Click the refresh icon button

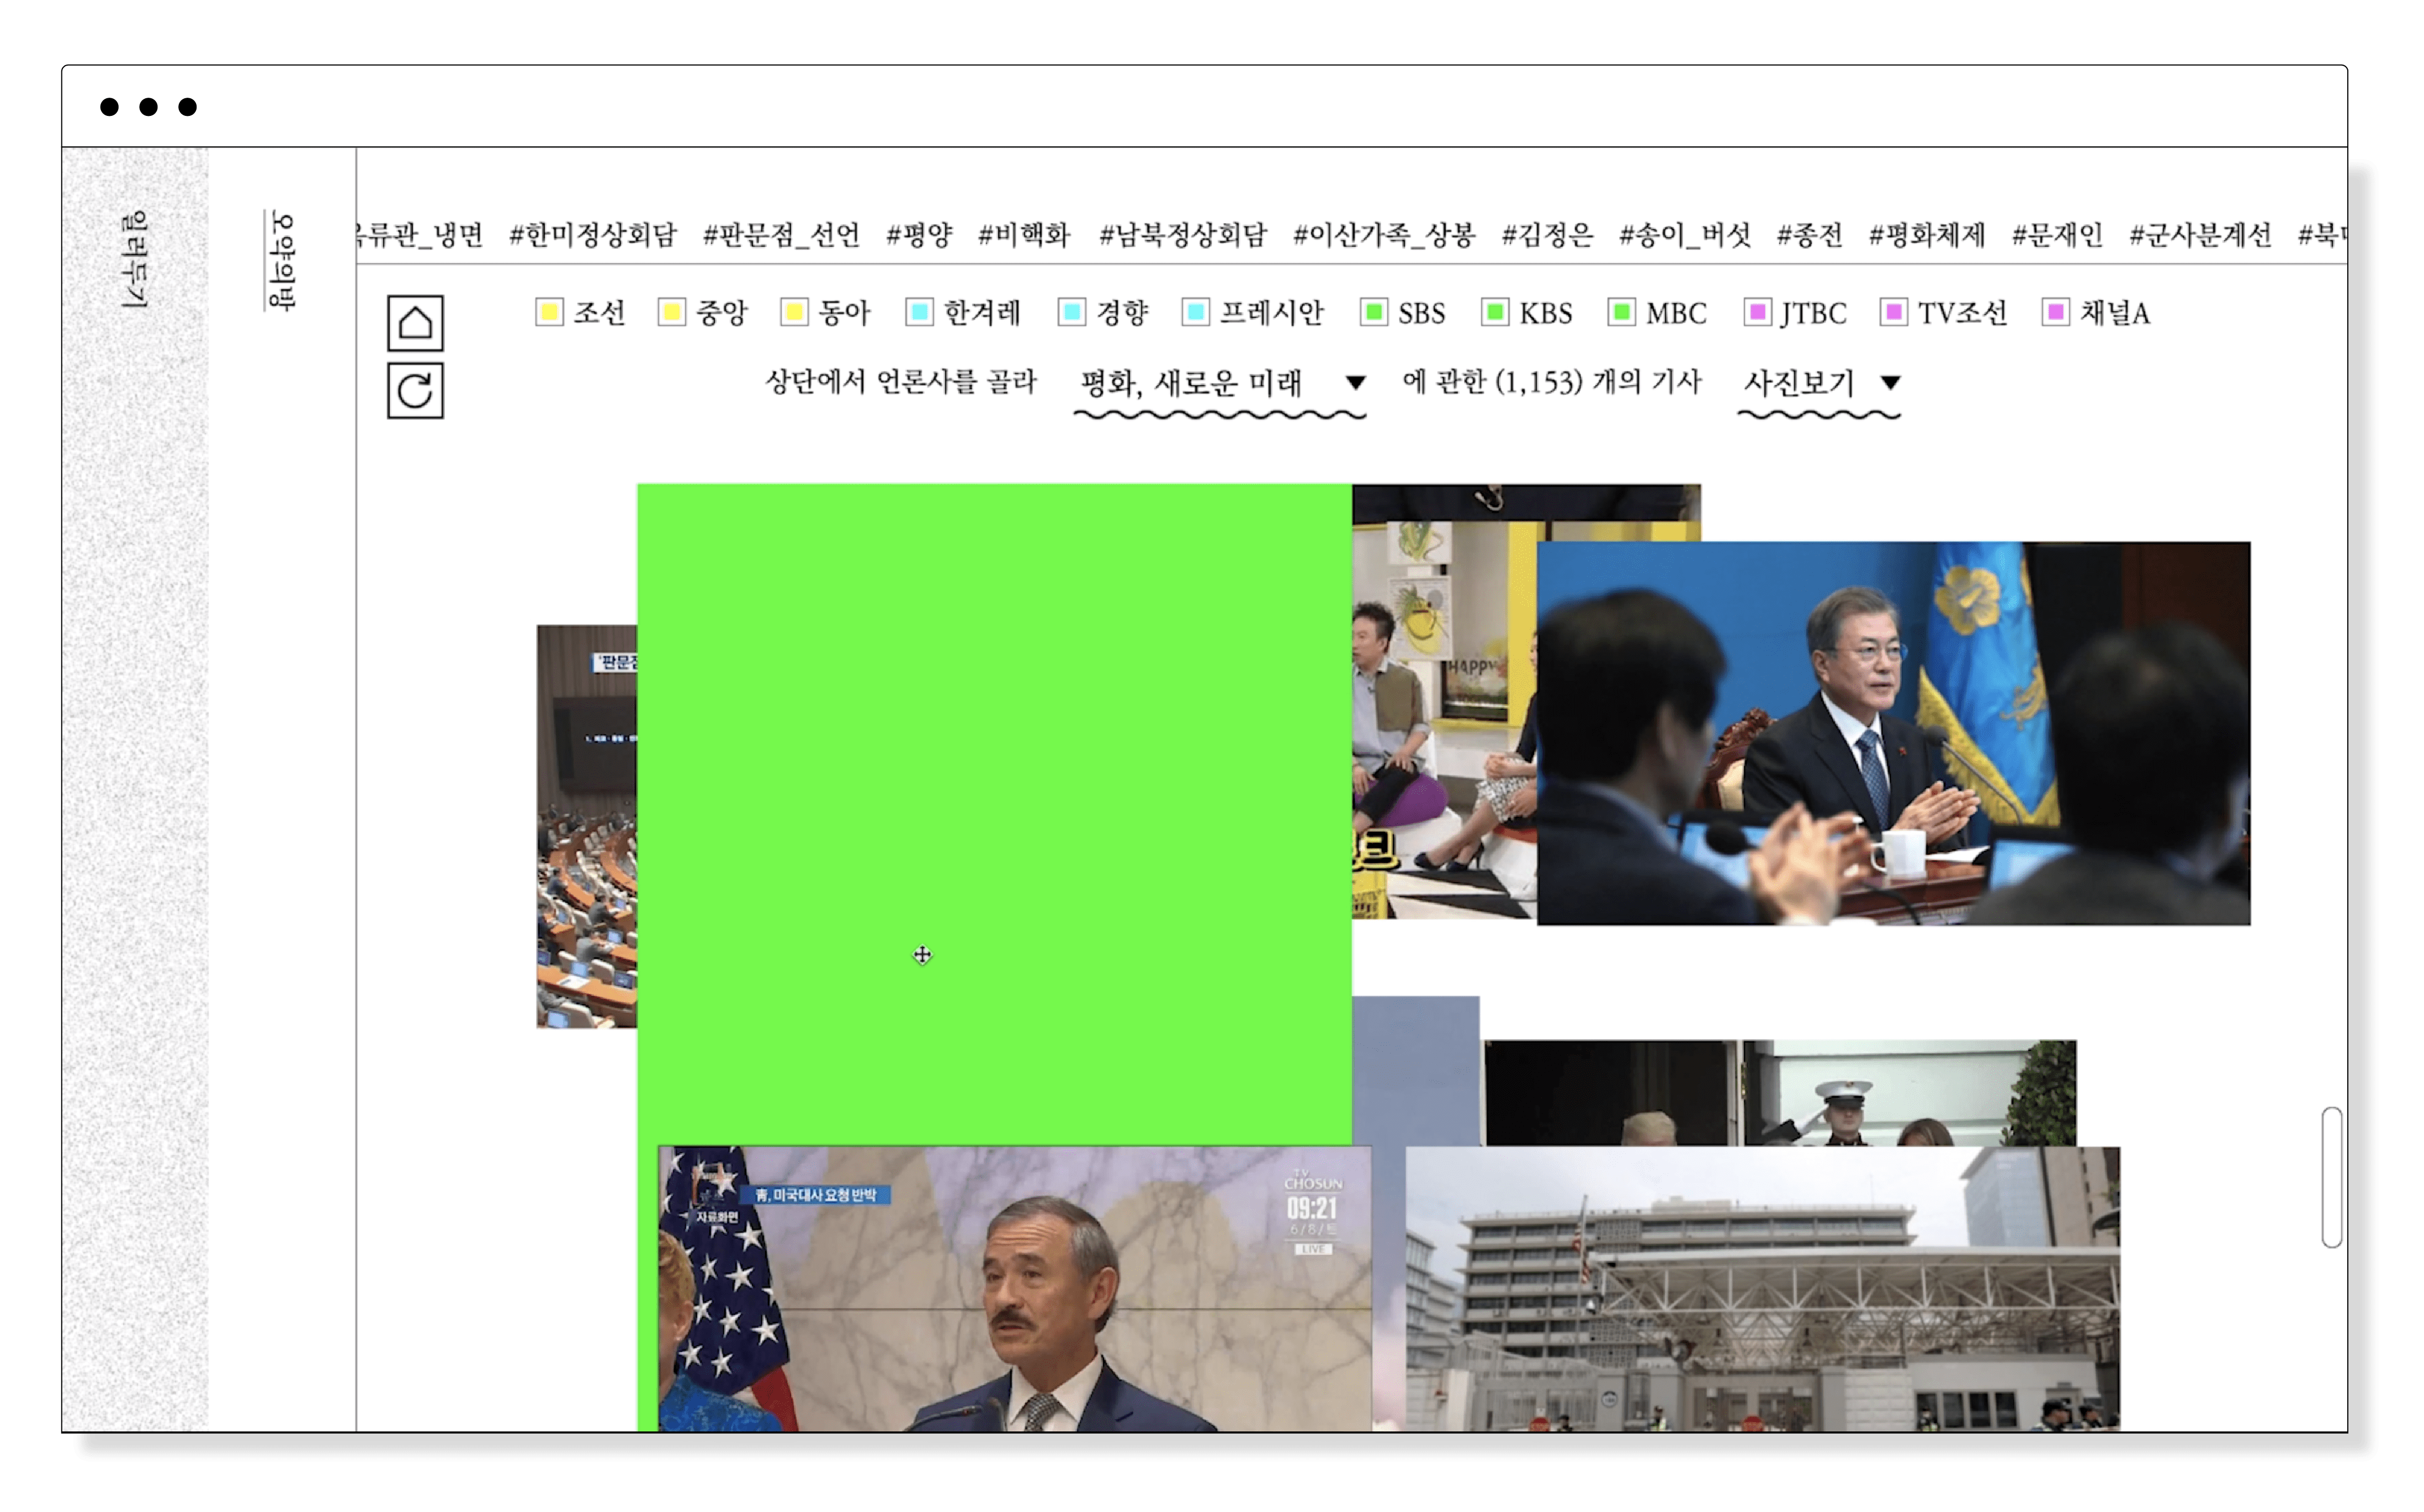(x=415, y=390)
